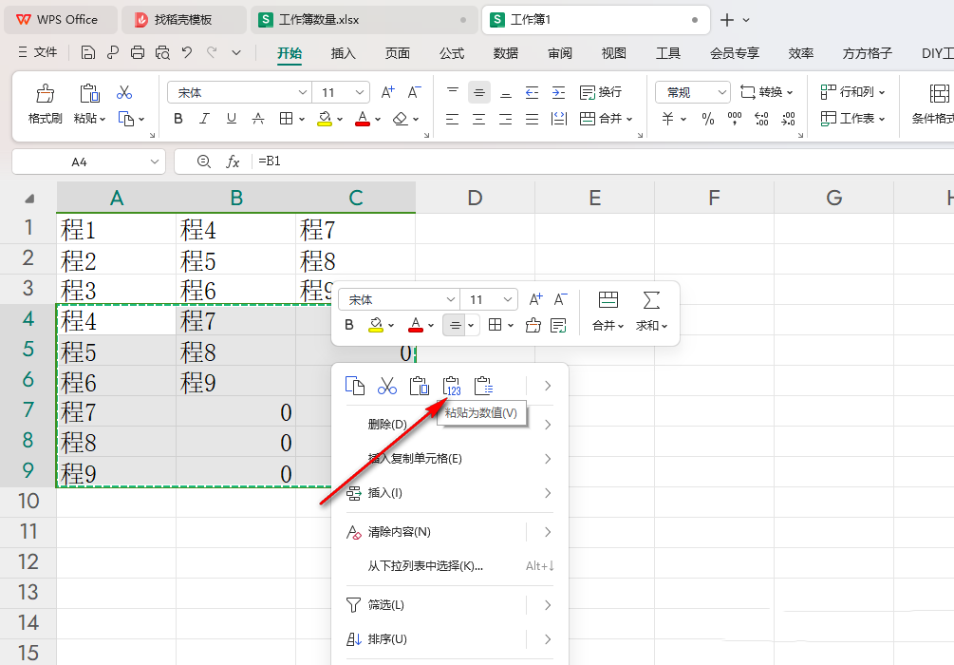Click the Print Preview icon
Image resolution: width=954 pixels, height=665 pixels.
(x=162, y=53)
